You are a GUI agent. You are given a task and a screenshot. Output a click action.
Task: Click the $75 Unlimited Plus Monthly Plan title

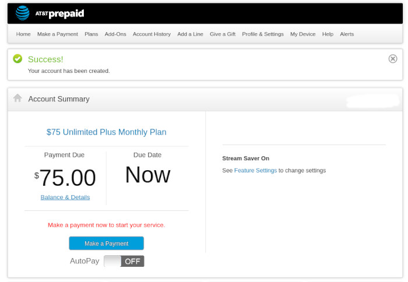[x=106, y=132]
